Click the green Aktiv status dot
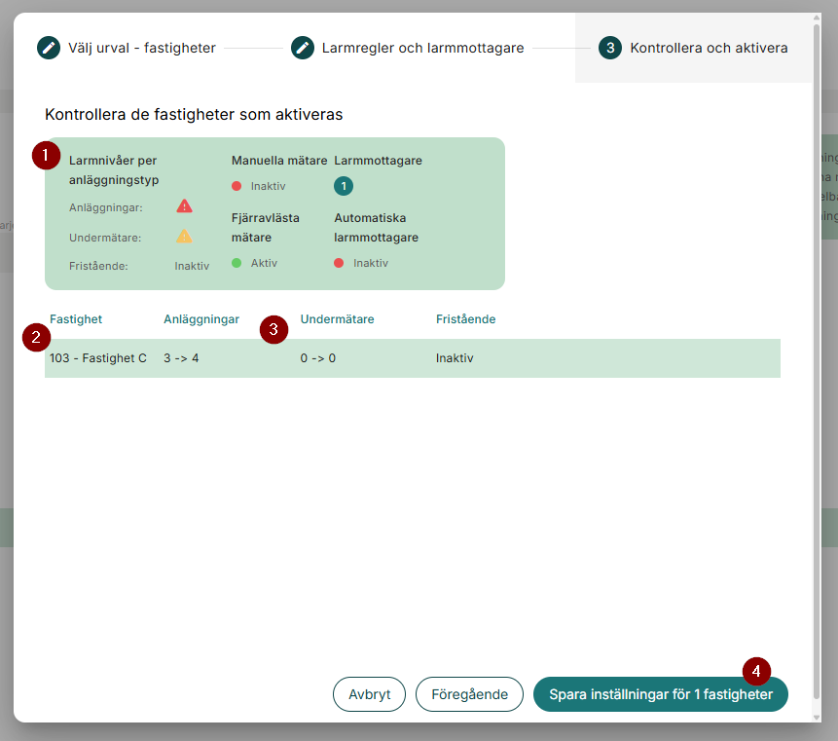 237,263
